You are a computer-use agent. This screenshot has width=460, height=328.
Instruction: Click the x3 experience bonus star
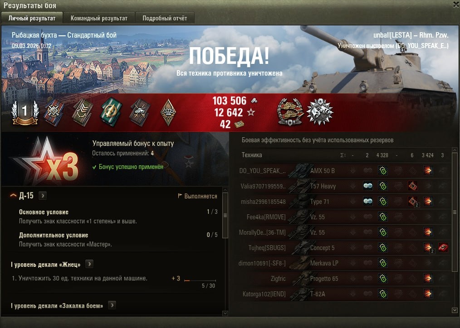(x=46, y=160)
